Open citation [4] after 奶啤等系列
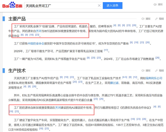Viewport: 166px width, 132px height. coord(115,25)
